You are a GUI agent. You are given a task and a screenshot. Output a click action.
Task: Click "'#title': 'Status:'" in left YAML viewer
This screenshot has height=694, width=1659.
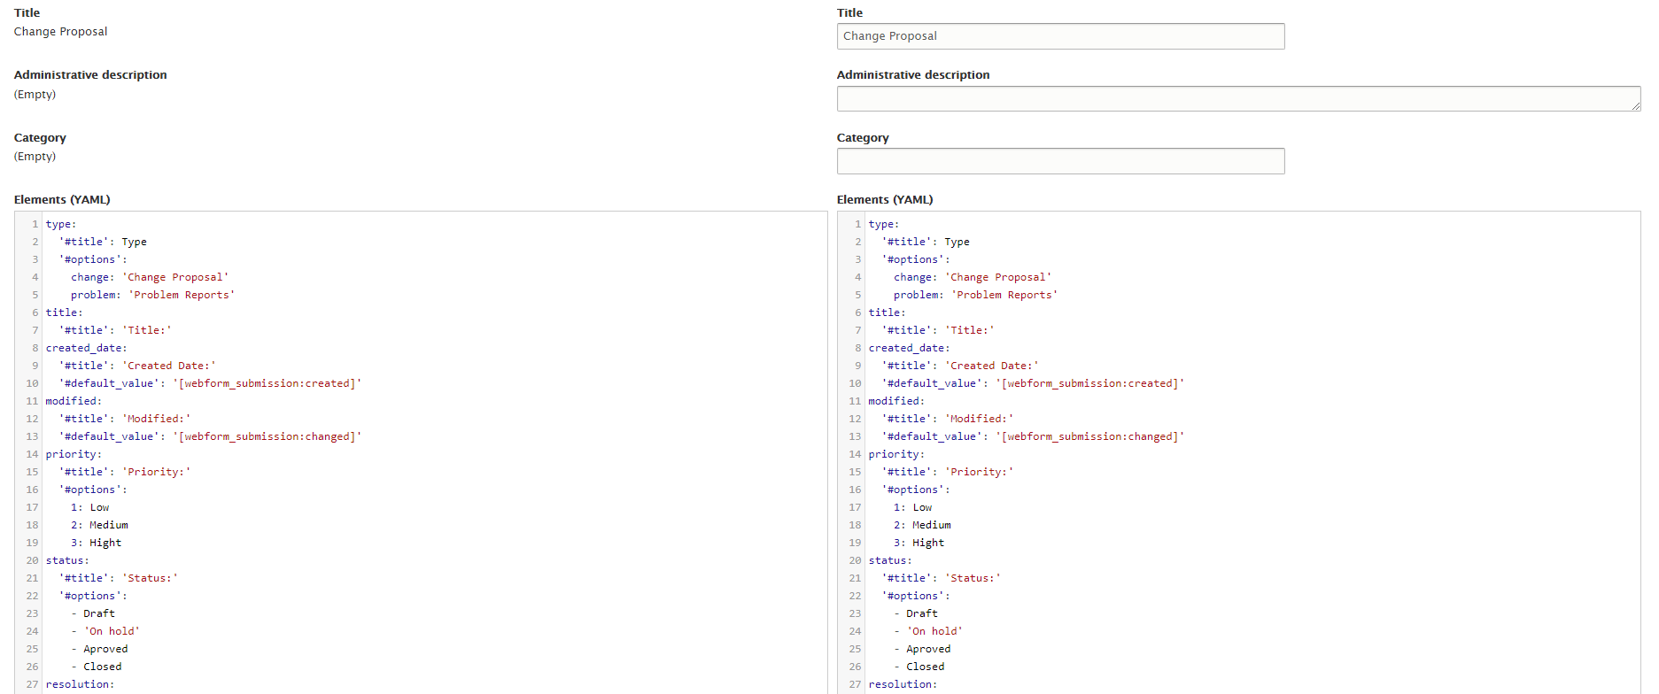119,578
